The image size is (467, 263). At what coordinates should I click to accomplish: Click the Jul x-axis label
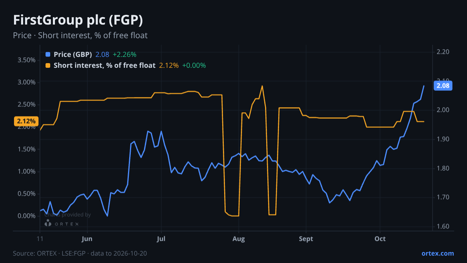(161, 238)
